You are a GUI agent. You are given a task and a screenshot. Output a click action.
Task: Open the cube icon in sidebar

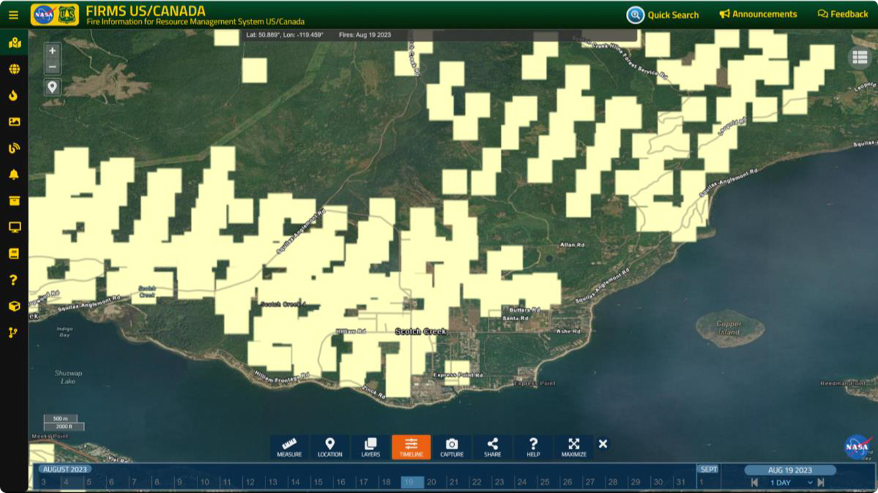click(x=14, y=306)
